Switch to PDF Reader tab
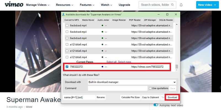The height and width of the screenshot is (110, 221). click(x=135, y=20)
